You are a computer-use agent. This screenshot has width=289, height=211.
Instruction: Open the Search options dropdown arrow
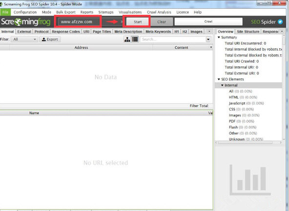click(x=208, y=39)
